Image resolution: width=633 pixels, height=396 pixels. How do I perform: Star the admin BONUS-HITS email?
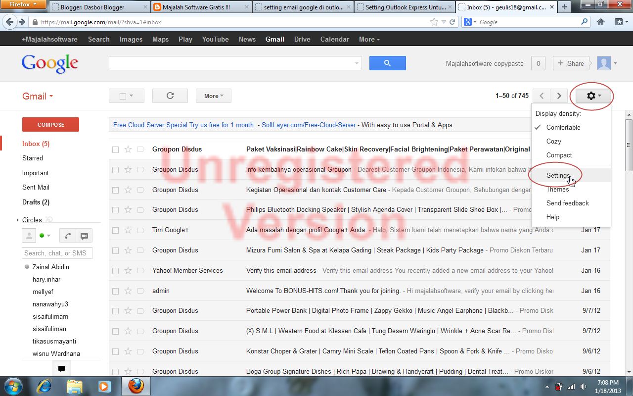tap(128, 291)
